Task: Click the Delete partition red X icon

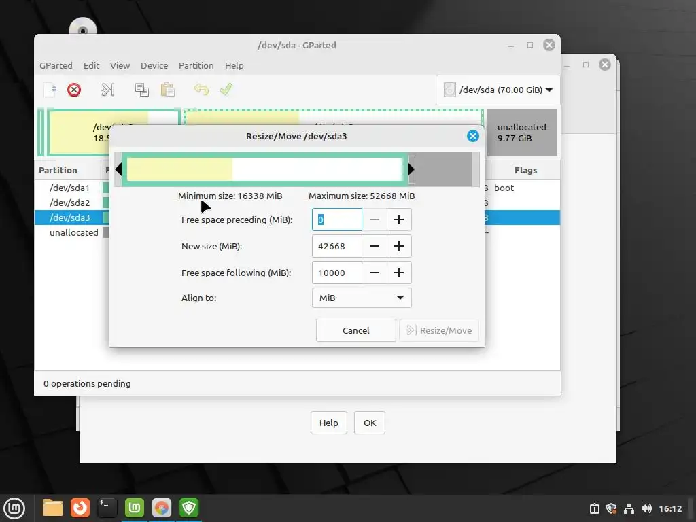Action: tap(74, 90)
